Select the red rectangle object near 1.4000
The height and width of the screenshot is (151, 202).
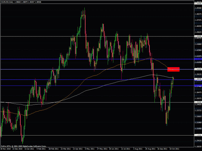click(x=174, y=69)
